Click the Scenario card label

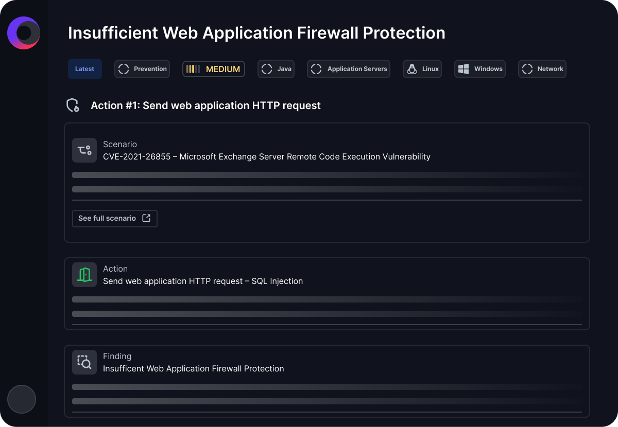[x=120, y=145]
